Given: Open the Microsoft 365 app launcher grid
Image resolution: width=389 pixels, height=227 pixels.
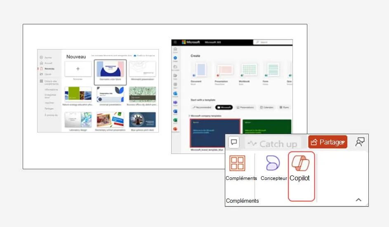Looking at the screenshot, I should [175, 42].
